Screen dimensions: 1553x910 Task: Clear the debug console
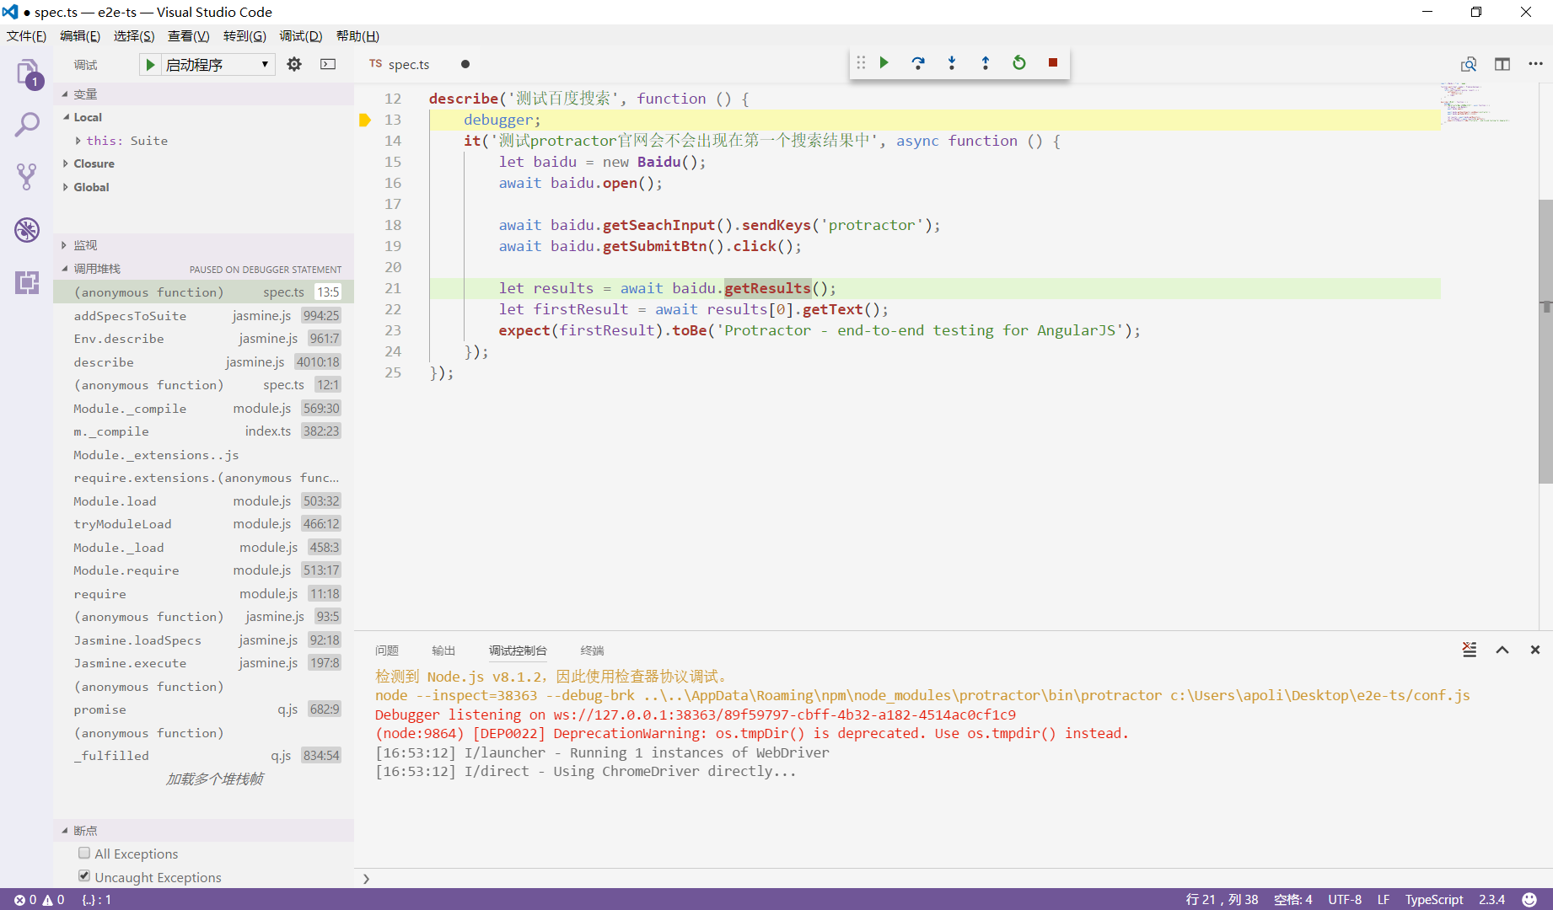coord(1470,650)
